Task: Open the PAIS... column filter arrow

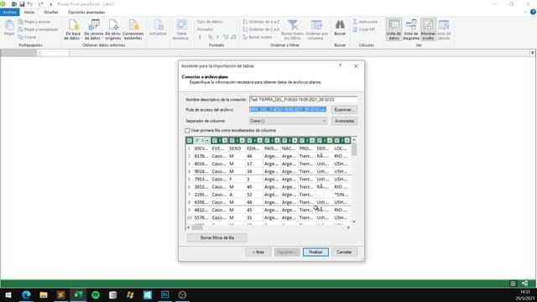Action: tap(277, 140)
